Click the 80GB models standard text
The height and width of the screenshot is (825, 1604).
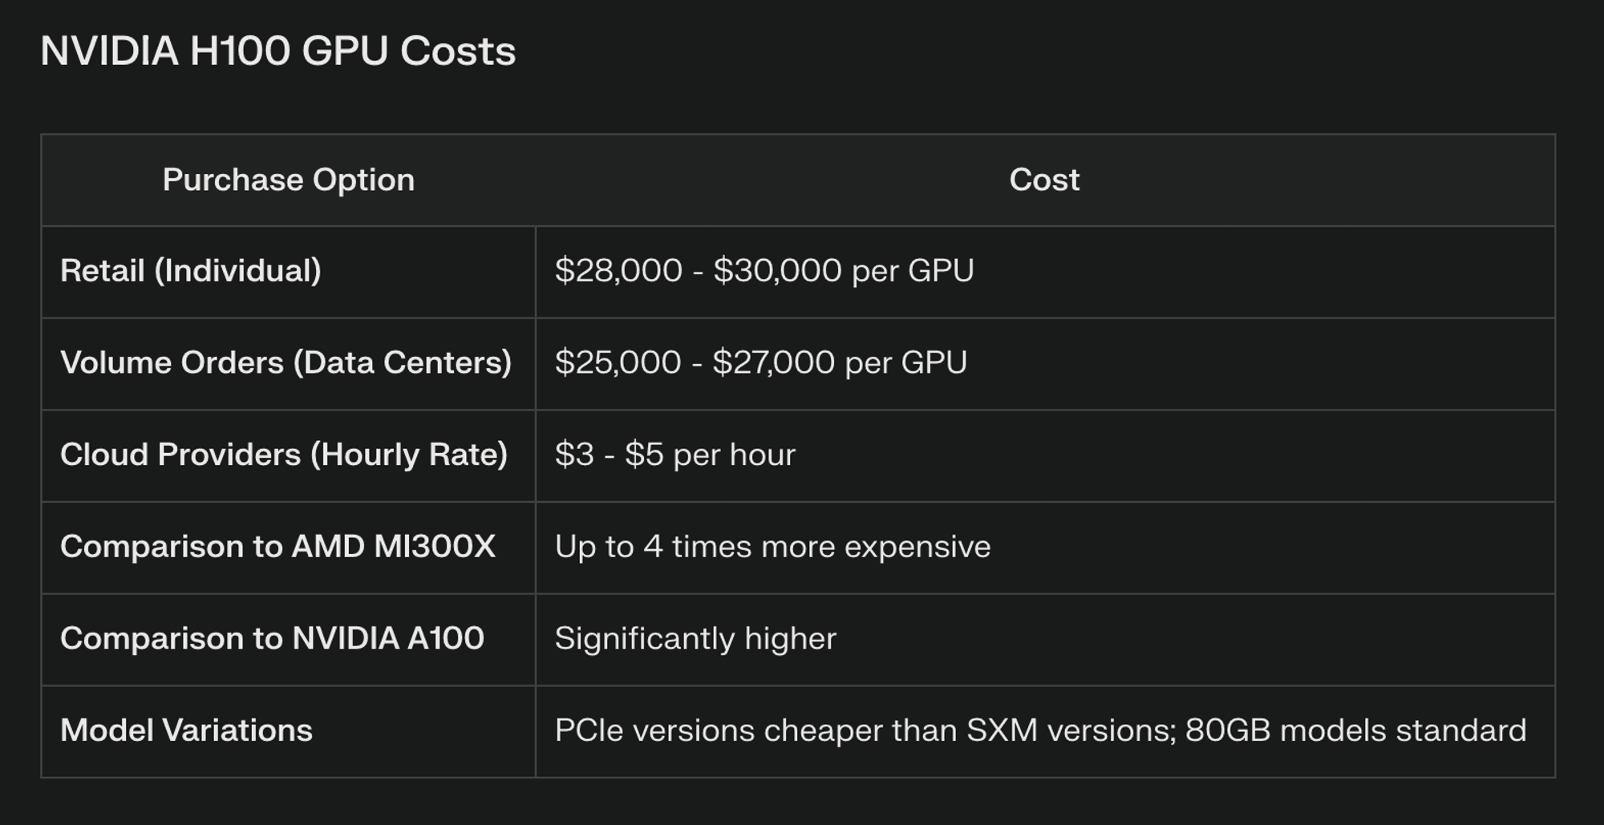(1356, 730)
